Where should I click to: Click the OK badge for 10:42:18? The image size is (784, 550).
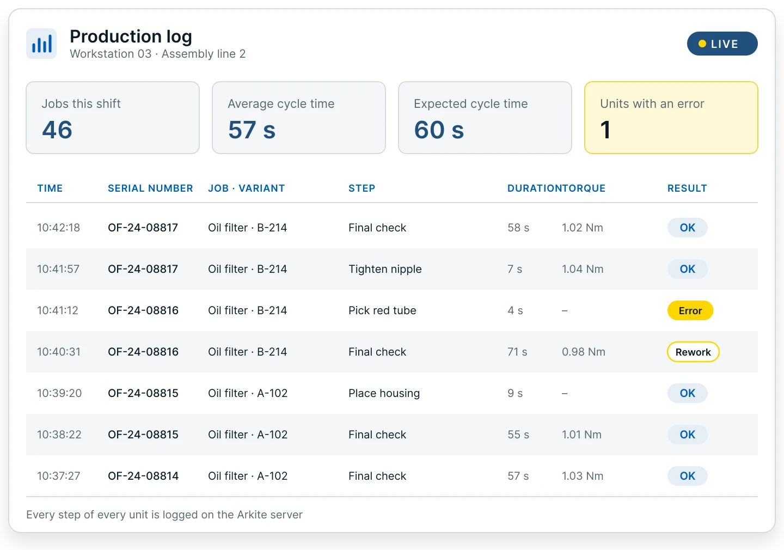point(688,228)
